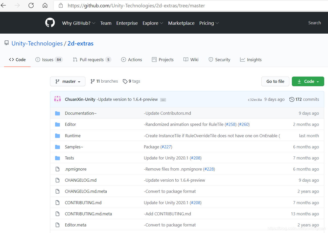Click the CHANGELOG.md file icon
The width and height of the screenshot is (328, 233).
coord(58,180)
